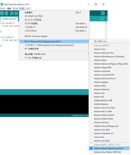The width and height of the screenshot is (131, 155).
Task: Select the sketch_jan22a tab
Action: (9, 19)
